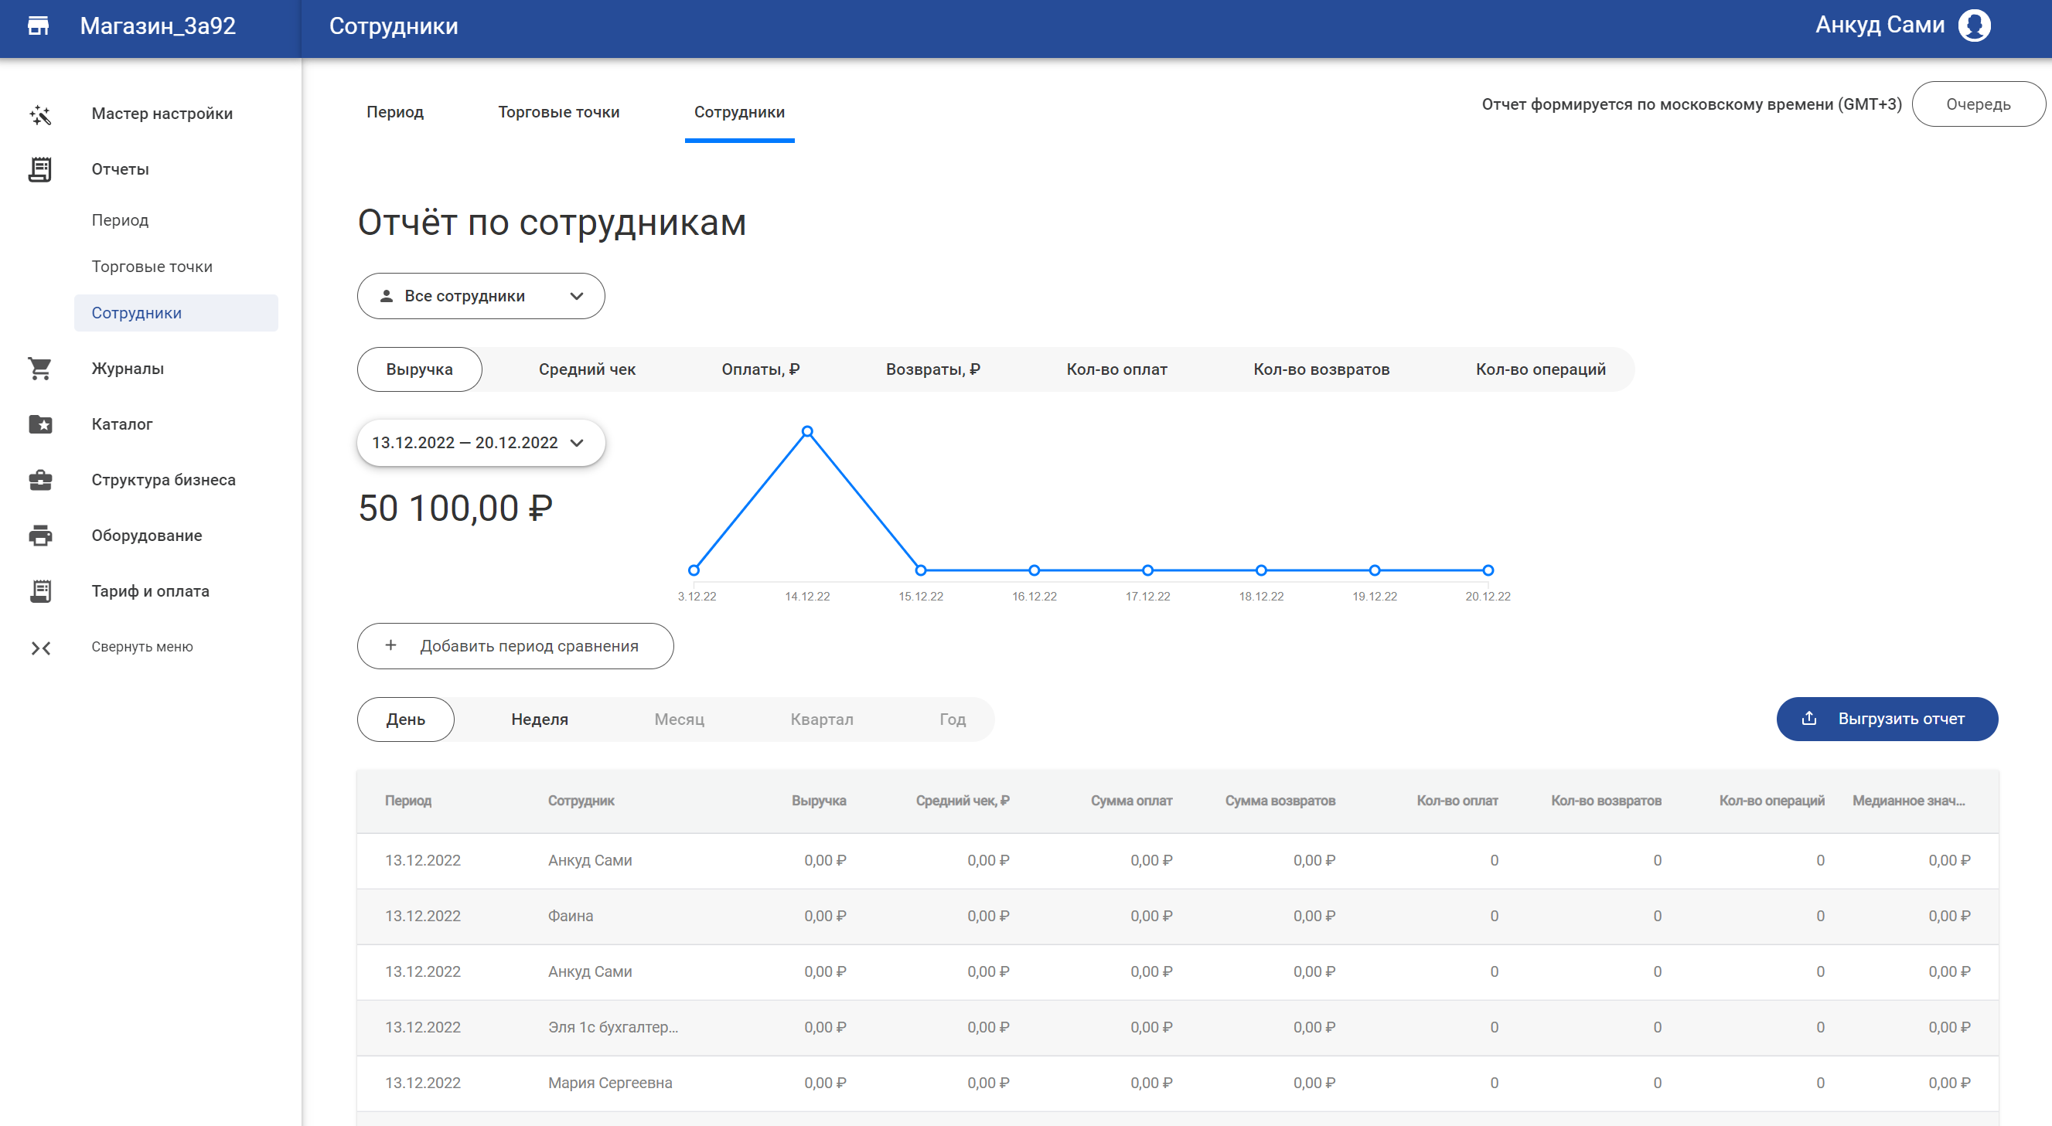Open the date range 13.12.2022 — 20.12.2022 picker
The height and width of the screenshot is (1126, 2052).
tap(480, 443)
